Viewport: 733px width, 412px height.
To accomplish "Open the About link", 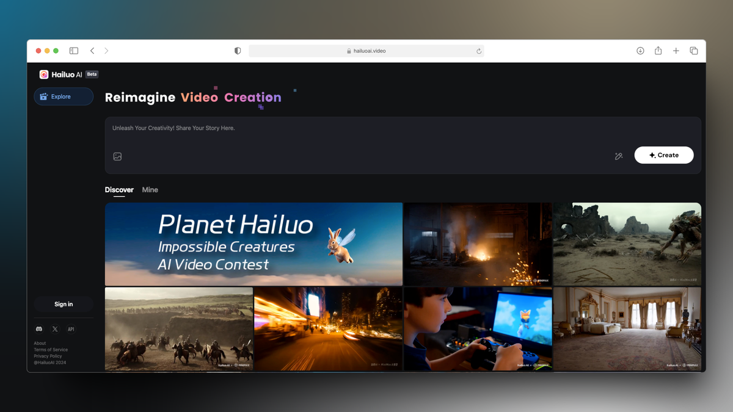I will coord(40,344).
